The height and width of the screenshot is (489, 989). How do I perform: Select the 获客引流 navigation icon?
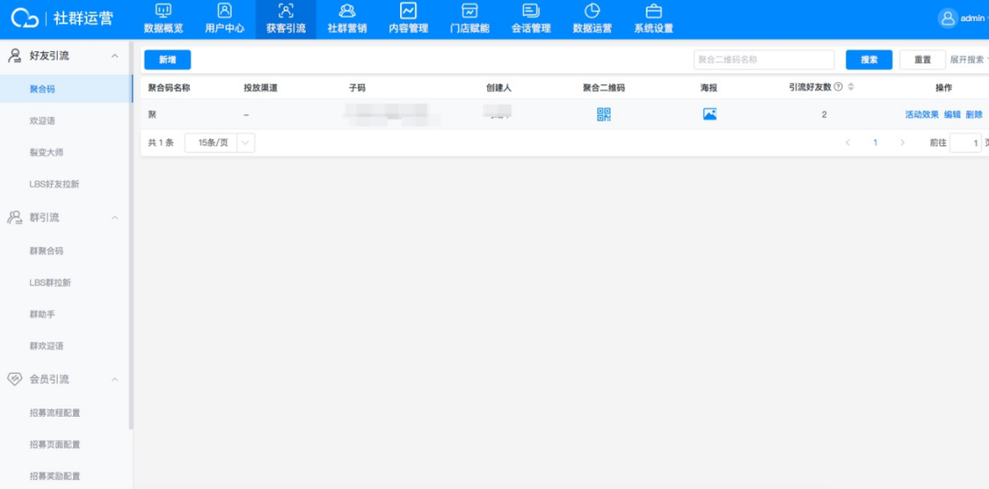286,11
